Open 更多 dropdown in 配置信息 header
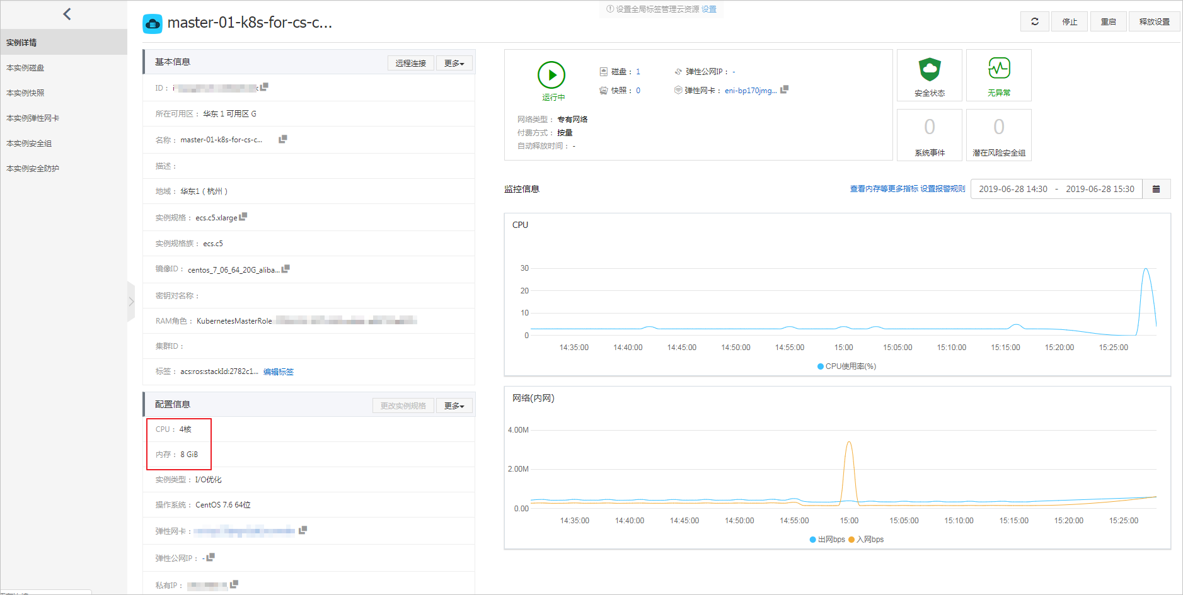Screen dimensions: 1183x595 [x=454, y=405]
